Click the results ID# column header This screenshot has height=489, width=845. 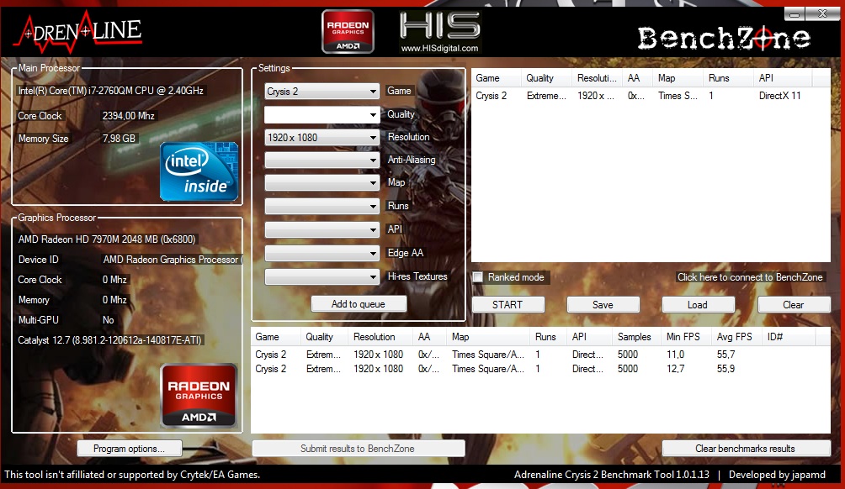pyautogui.click(x=789, y=337)
